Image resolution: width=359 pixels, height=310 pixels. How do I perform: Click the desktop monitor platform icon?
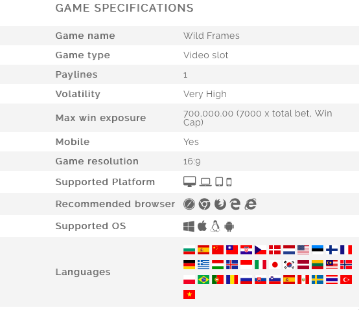click(x=190, y=182)
